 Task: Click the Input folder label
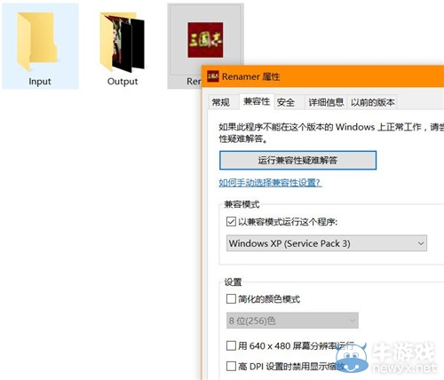click(x=40, y=82)
